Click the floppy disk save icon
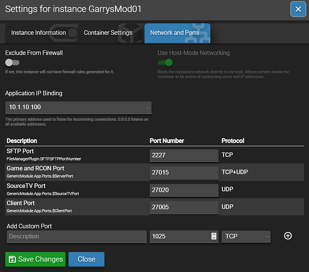 [12, 259]
